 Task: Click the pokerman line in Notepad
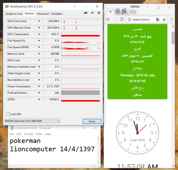point(25,141)
